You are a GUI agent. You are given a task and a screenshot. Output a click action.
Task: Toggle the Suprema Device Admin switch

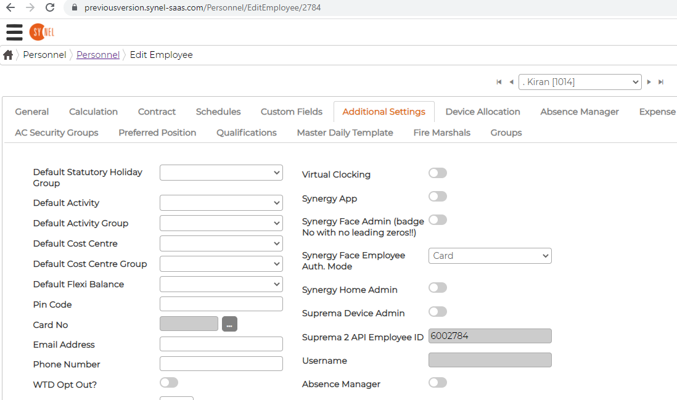point(438,311)
